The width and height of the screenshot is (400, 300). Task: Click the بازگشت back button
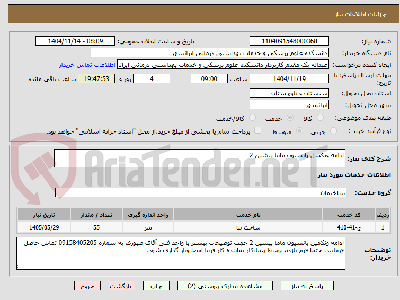(122, 286)
